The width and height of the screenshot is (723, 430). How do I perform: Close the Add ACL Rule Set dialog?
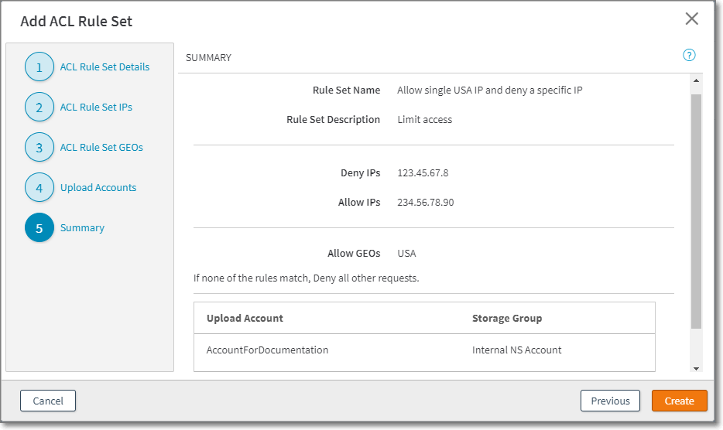click(x=691, y=19)
